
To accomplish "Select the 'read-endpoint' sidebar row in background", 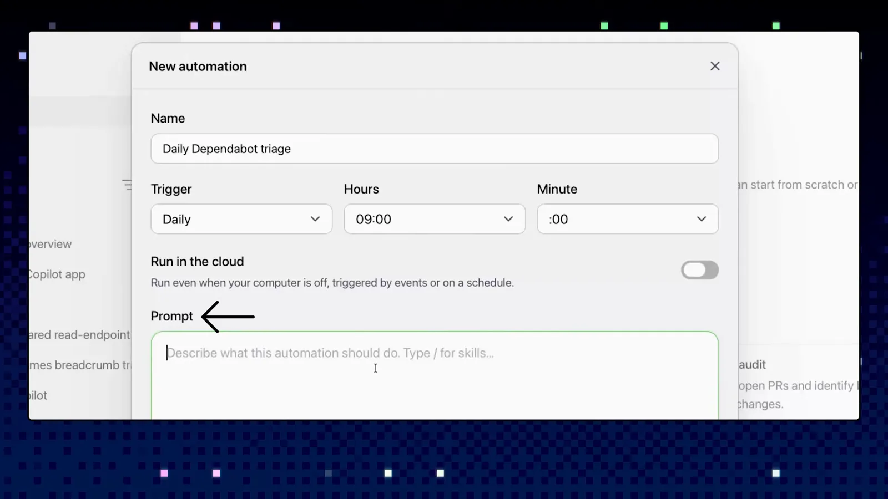I will [79, 335].
